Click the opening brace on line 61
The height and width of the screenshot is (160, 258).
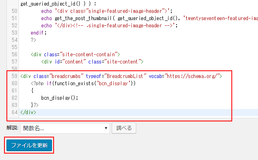(x=32, y=90)
